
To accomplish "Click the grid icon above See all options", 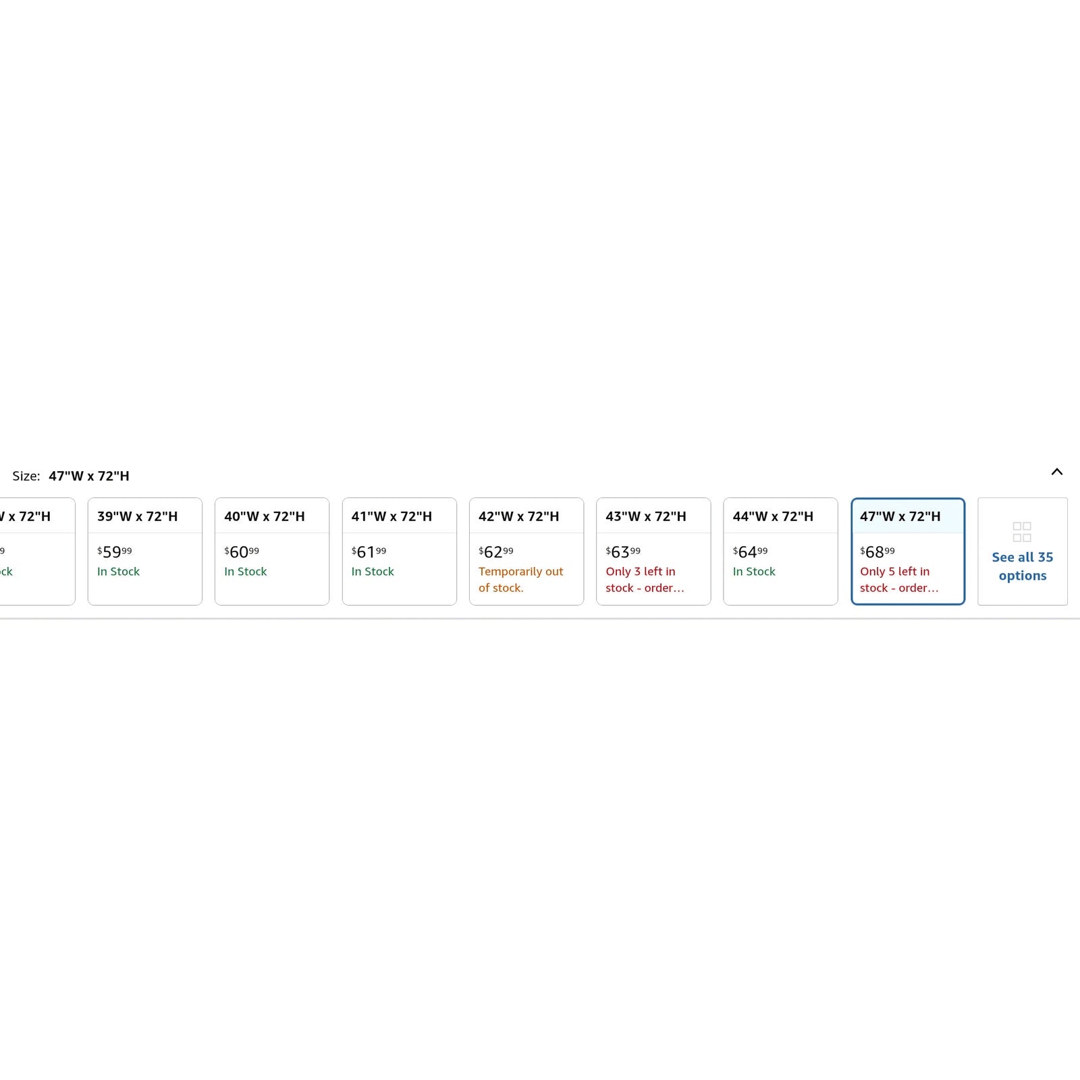I will click(x=1022, y=532).
